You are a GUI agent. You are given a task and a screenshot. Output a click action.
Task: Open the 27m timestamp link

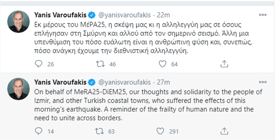pyautogui.click(x=163, y=82)
